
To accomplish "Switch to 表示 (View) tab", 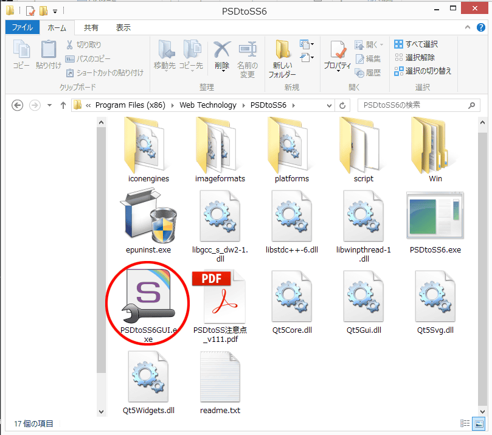I will (123, 28).
